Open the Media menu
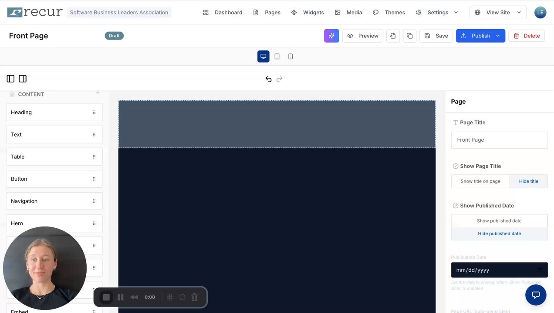The width and height of the screenshot is (554, 313). coord(348,12)
